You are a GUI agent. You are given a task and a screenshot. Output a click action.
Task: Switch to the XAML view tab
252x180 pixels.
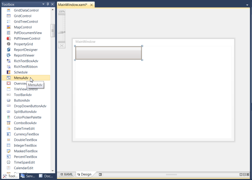click(66, 174)
